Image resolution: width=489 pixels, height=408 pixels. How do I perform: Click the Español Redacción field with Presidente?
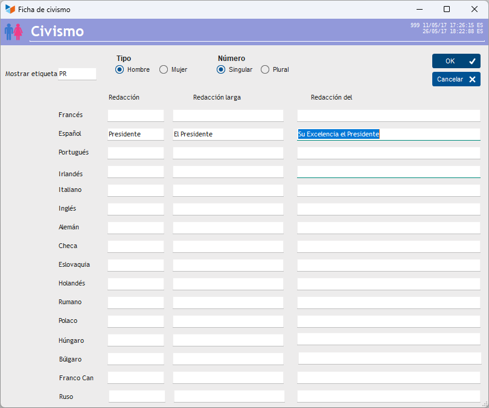click(136, 134)
